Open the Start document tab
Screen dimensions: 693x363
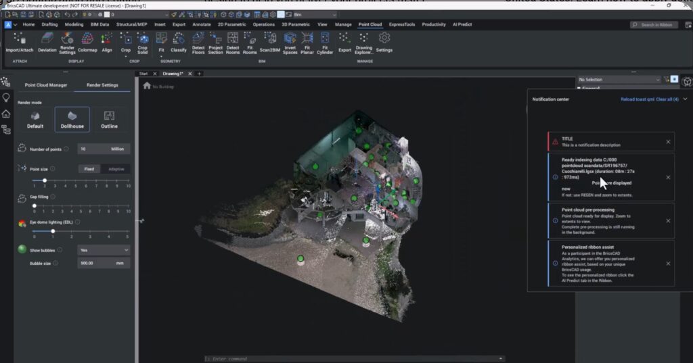point(143,74)
